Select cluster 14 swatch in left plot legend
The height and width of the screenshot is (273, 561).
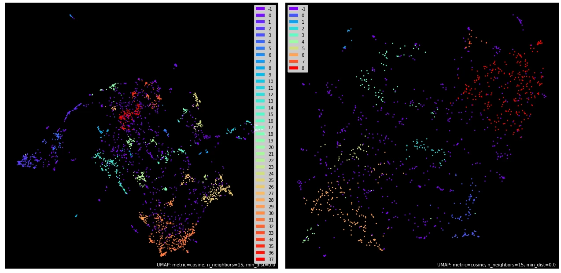260,108
